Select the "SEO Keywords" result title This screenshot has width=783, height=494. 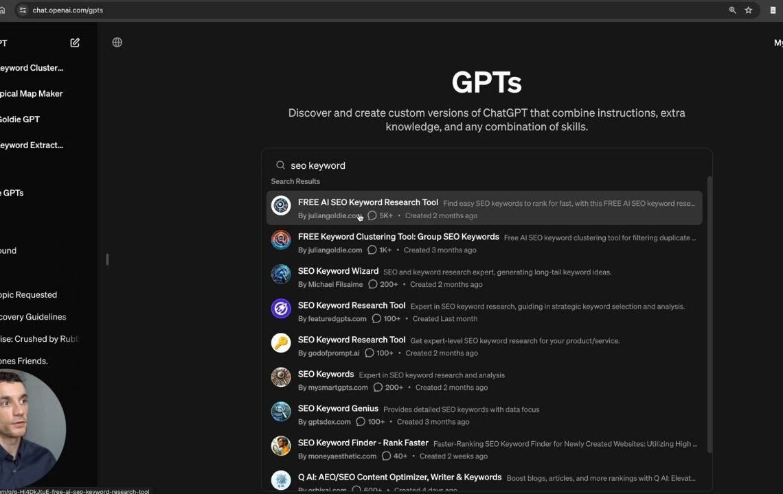[326, 374]
